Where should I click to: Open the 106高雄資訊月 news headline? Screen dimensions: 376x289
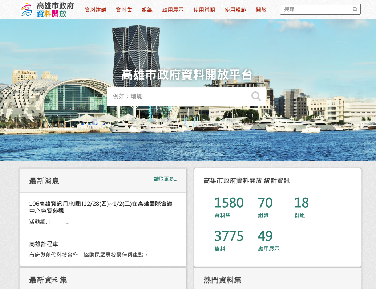tap(101, 207)
